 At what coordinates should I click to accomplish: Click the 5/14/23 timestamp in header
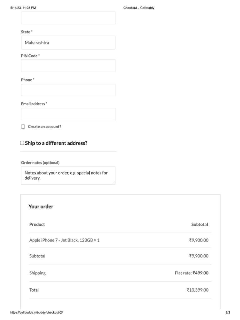point(23,8)
